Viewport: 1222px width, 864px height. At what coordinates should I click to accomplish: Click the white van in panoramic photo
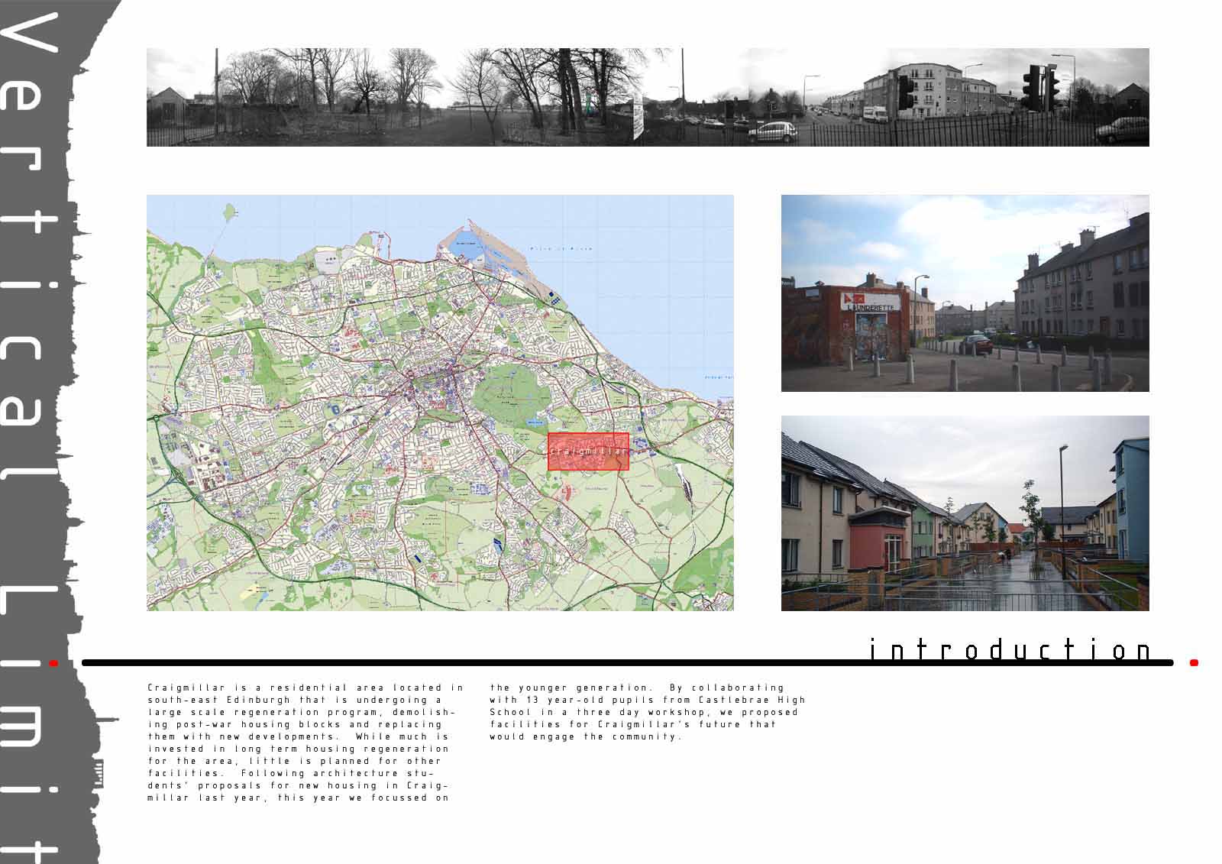874,114
